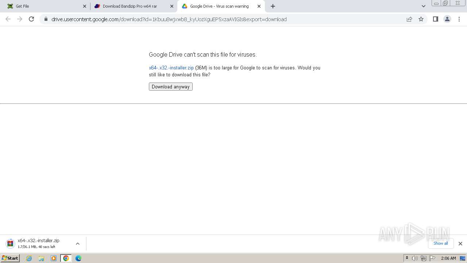The height and width of the screenshot is (263, 467).
Task: Click the Download anyway button
Action: tap(170, 87)
